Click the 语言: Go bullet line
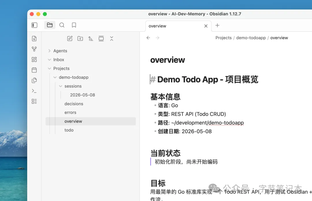This screenshot has height=201, width=312. pos(168,106)
